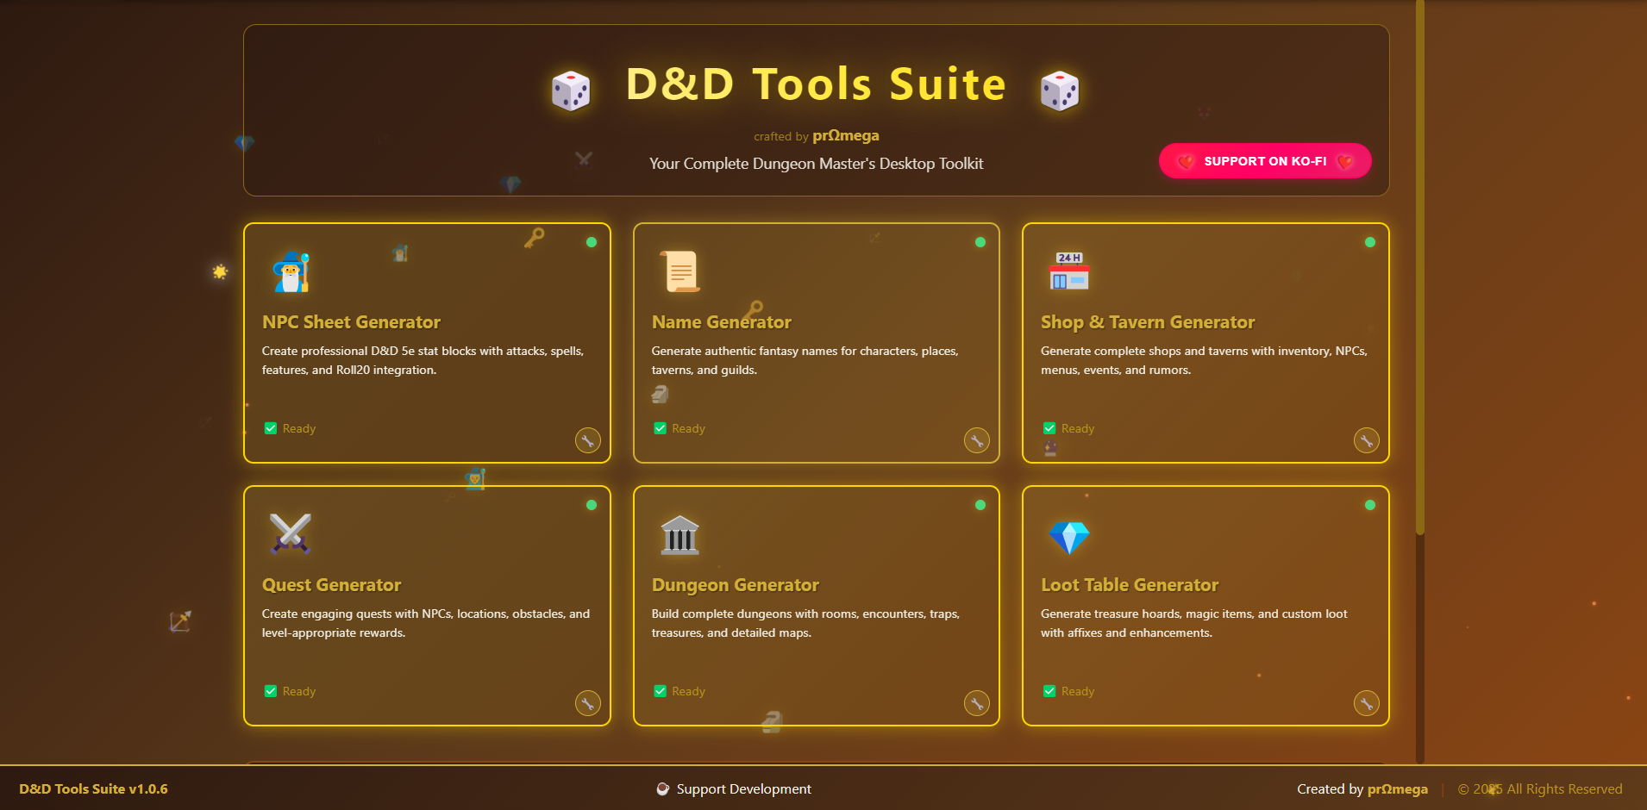Screen dimensions: 1647x810
Task: Click the crossed swords icon on Quest Generator
Action: (291, 534)
